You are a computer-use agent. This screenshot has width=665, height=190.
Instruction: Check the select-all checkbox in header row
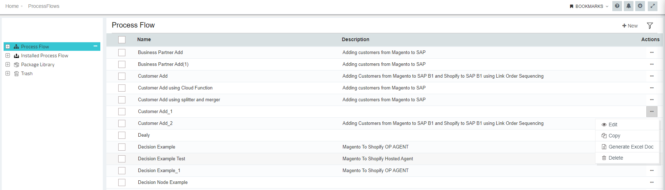(122, 40)
